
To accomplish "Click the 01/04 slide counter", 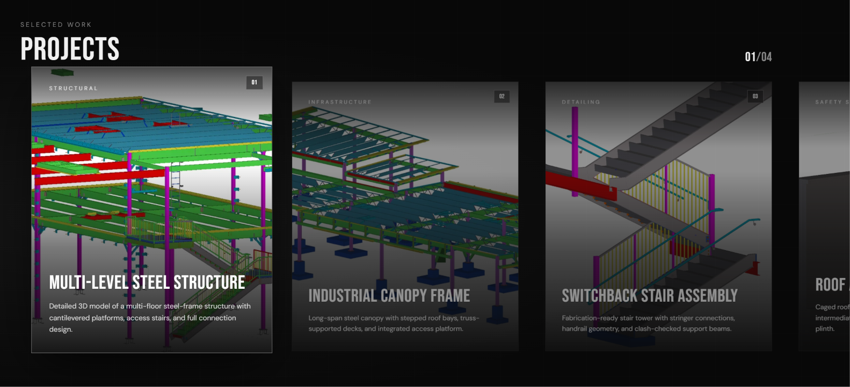I will click(x=758, y=57).
